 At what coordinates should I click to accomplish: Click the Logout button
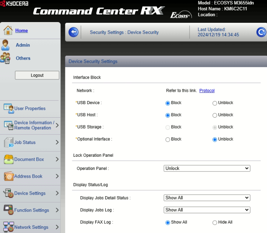pyautogui.click(x=37, y=75)
